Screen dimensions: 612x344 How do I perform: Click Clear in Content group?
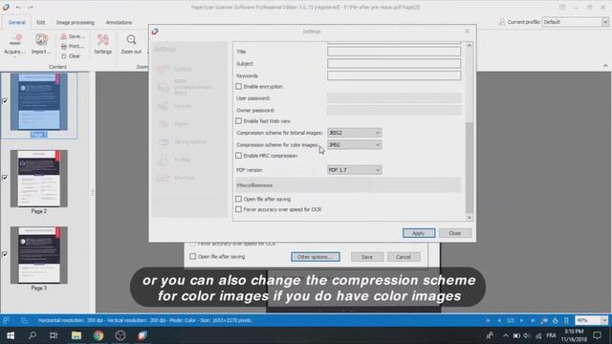[x=71, y=56]
